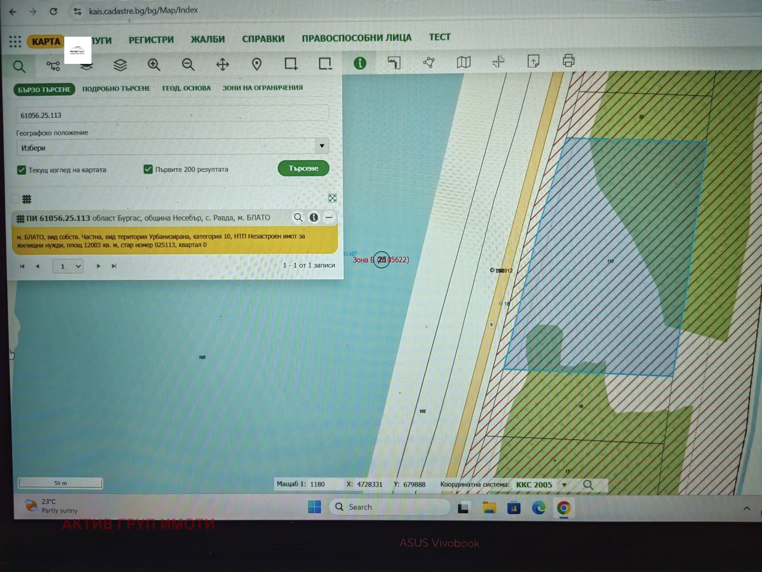This screenshot has width=762, height=572.
Task: Select the pan map arrows tool
Action: click(222, 64)
